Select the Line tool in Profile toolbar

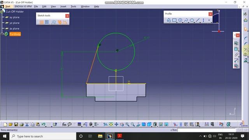tap(198, 20)
